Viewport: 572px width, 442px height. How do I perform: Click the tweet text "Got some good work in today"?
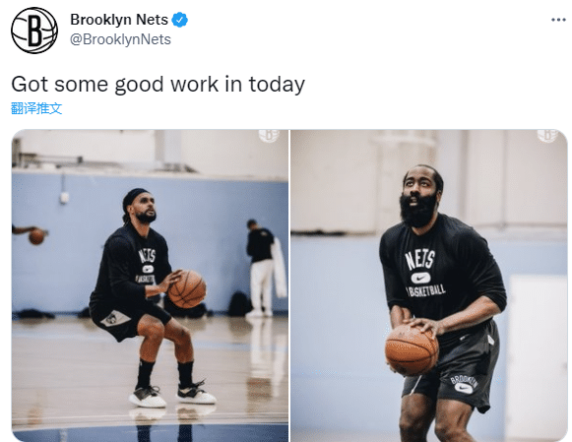[x=158, y=85]
